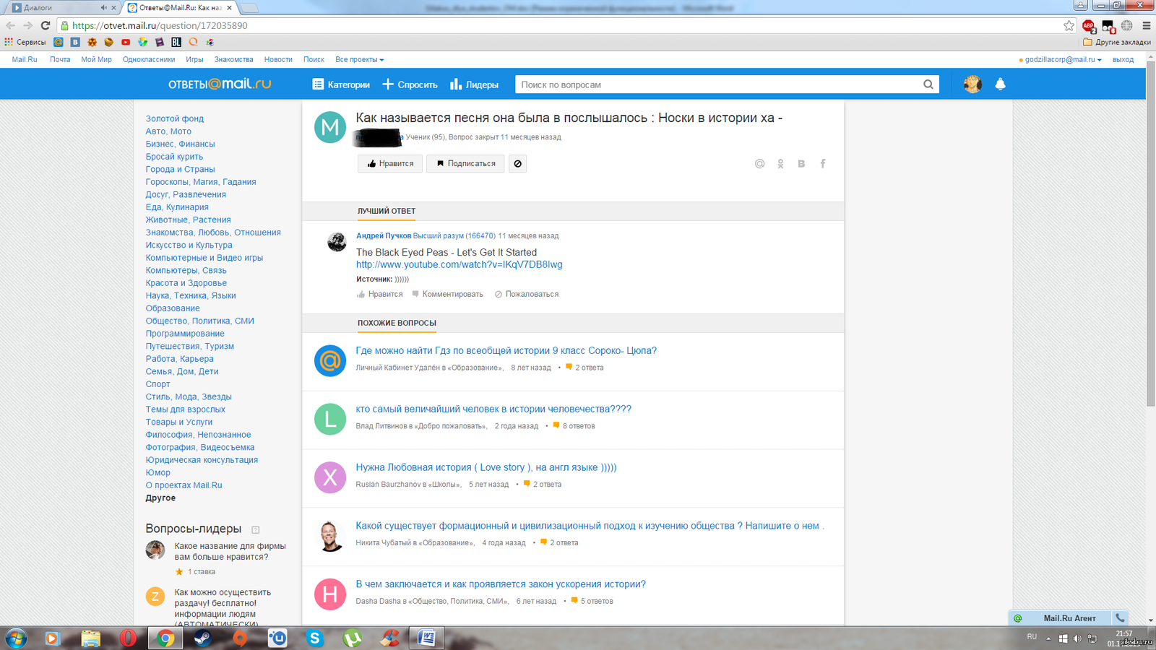The image size is (1156, 650).
Task: Open the godzillacorp@mail.ru account dropdown
Action: click(1062, 60)
